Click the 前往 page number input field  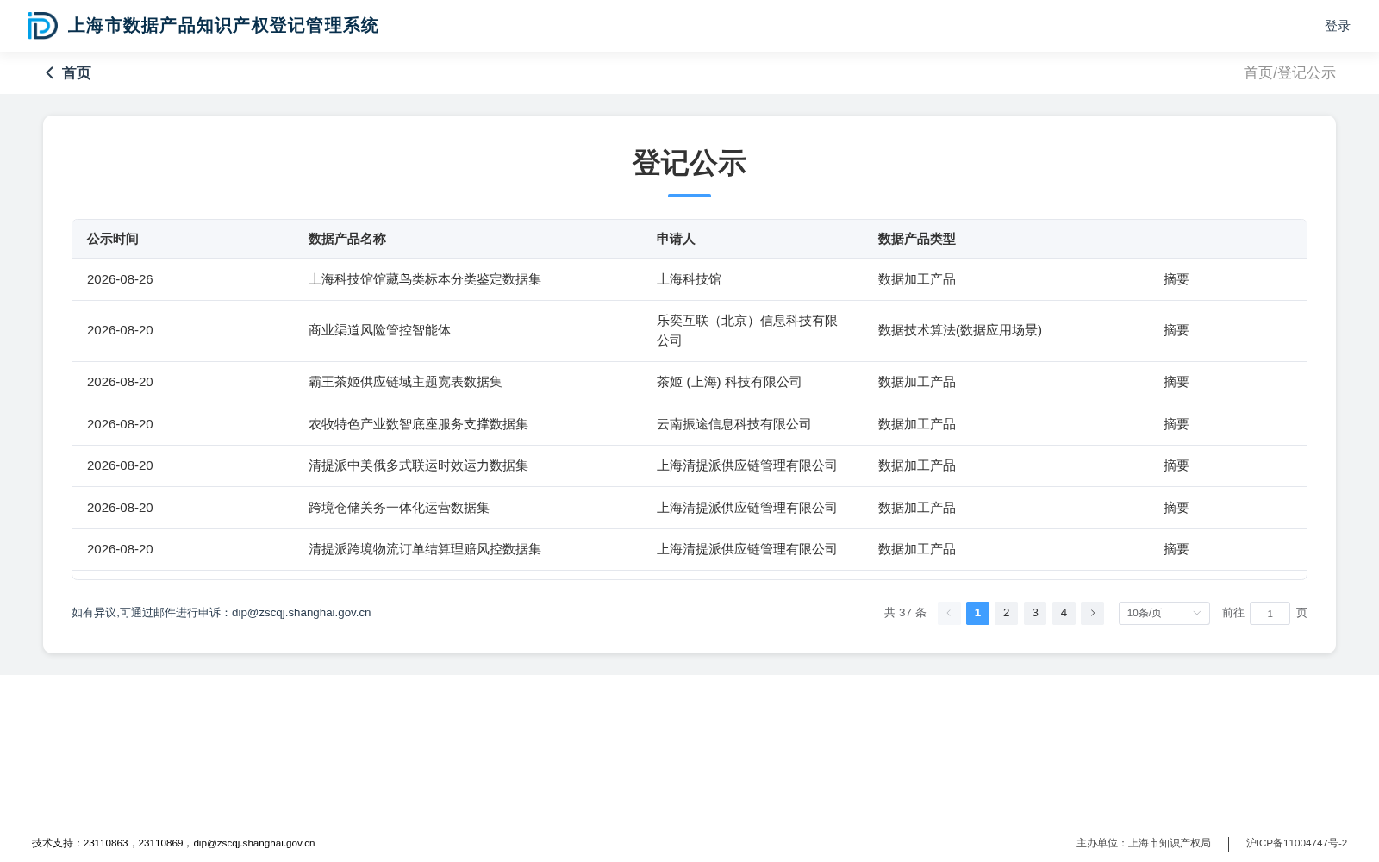(x=1270, y=613)
